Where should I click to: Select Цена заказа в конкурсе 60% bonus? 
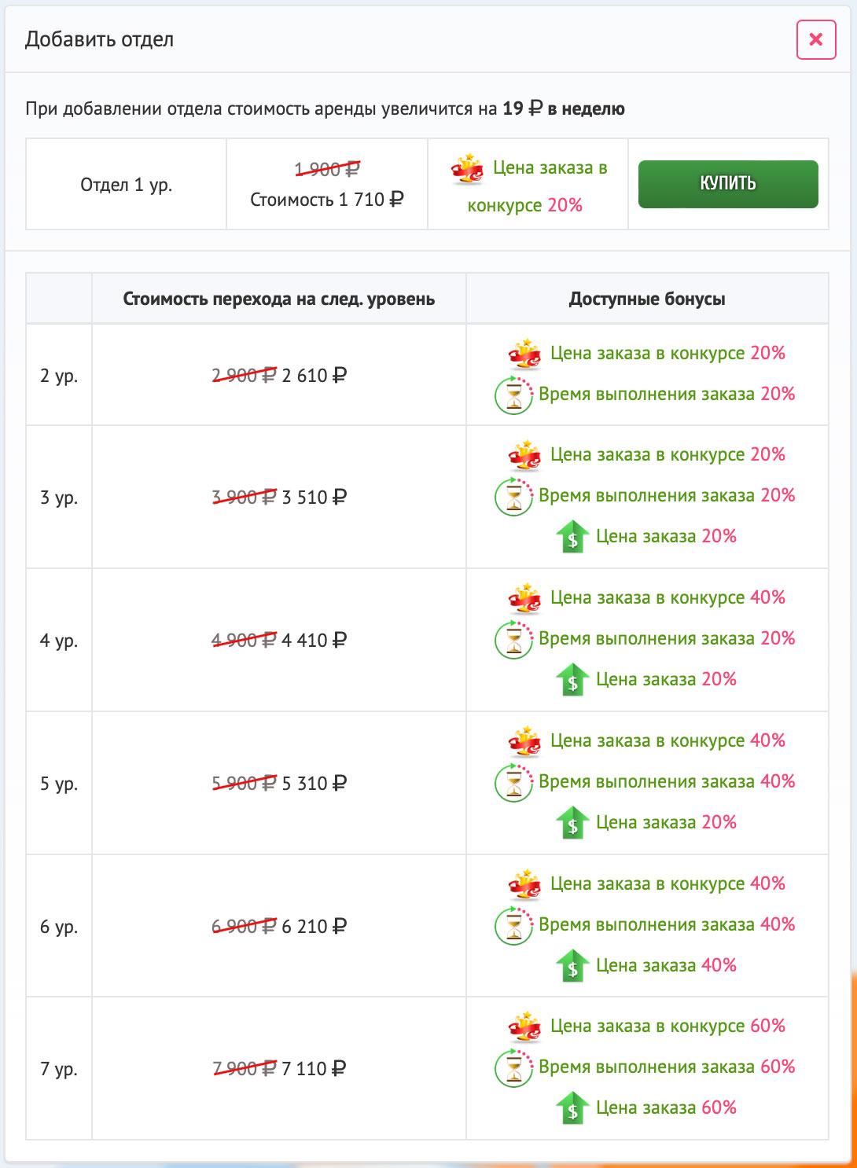point(668,1026)
